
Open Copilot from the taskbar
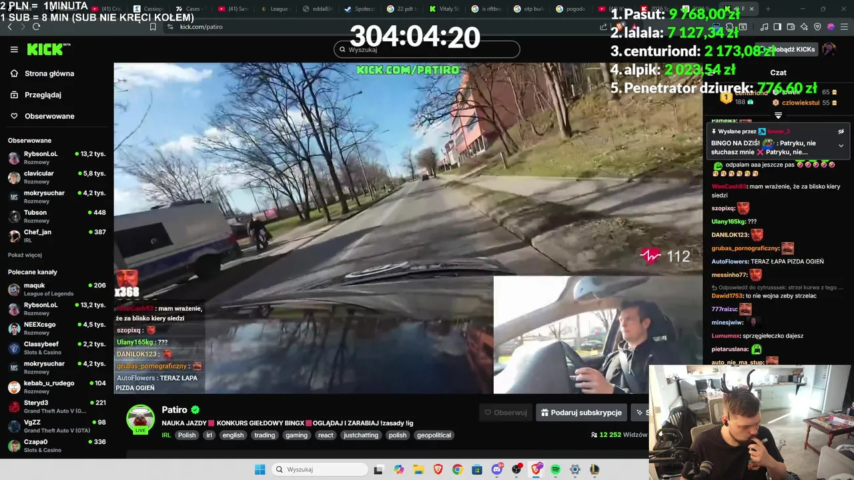tap(399, 469)
